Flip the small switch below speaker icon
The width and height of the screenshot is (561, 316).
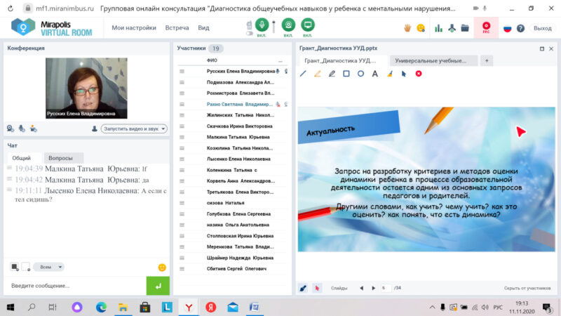coord(250,33)
